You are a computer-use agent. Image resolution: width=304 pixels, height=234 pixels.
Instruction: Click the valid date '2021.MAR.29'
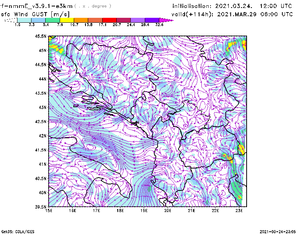tap(237, 14)
